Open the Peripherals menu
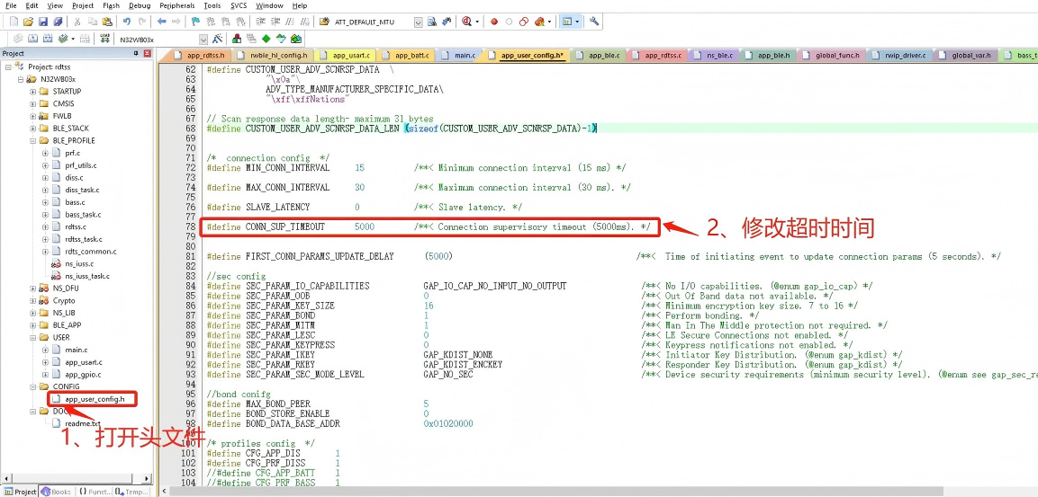 [x=176, y=5]
